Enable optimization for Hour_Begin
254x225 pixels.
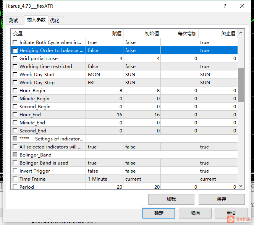pos(15,90)
